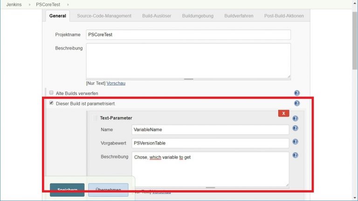Click Speichern button to save
The height and width of the screenshot is (201, 358).
(67, 190)
